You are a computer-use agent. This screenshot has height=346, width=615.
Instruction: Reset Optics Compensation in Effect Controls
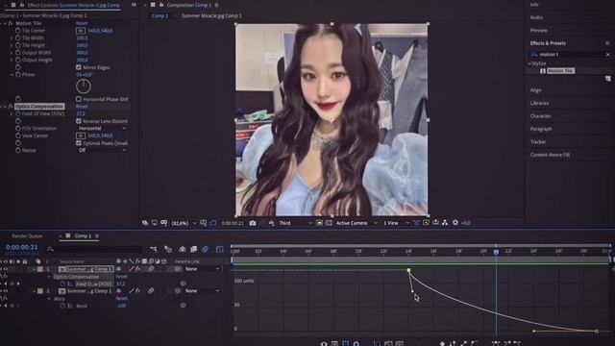pos(82,107)
